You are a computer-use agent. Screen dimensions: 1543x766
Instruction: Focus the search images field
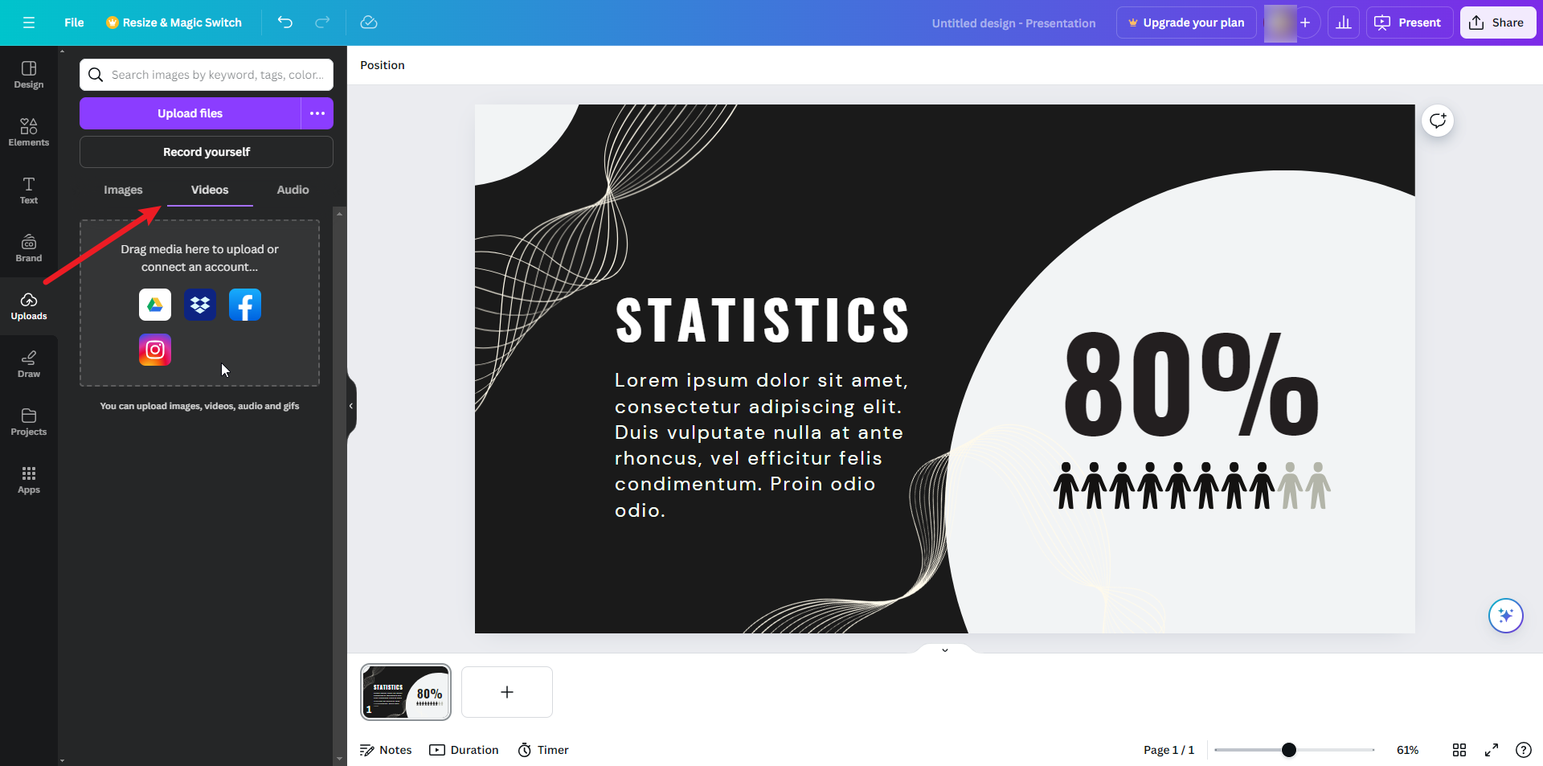pyautogui.click(x=207, y=75)
